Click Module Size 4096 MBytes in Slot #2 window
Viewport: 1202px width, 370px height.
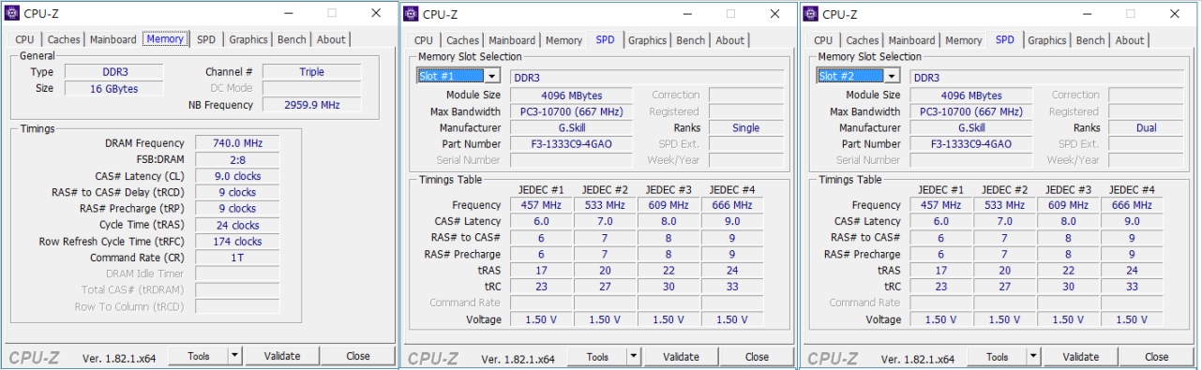click(971, 96)
